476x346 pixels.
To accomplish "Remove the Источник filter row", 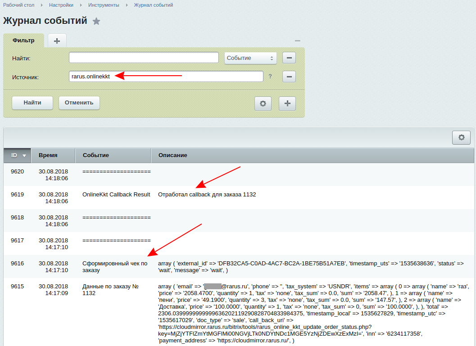I will tap(289, 77).
